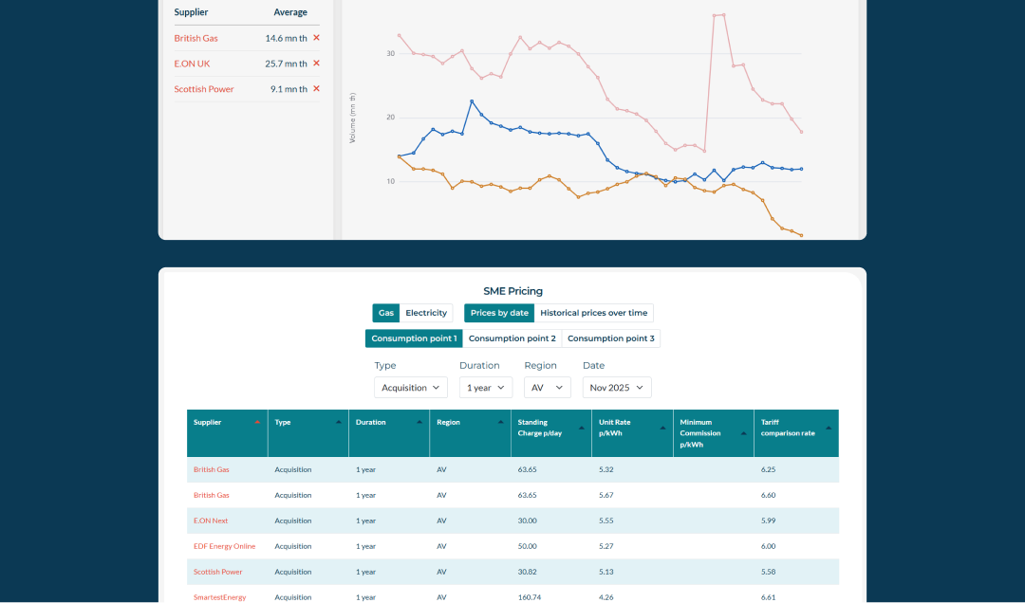Click the 9.1 mn th average value
This screenshot has height=603, width=1025.
point(289,89)
